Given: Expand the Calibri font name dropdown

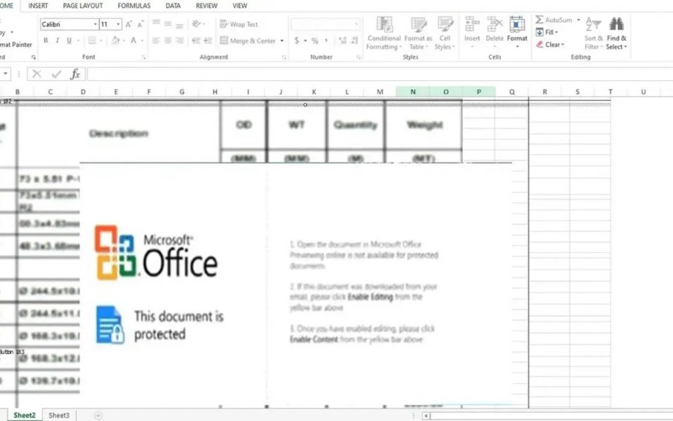Looking at the screenshot, I should pos(95,24).
